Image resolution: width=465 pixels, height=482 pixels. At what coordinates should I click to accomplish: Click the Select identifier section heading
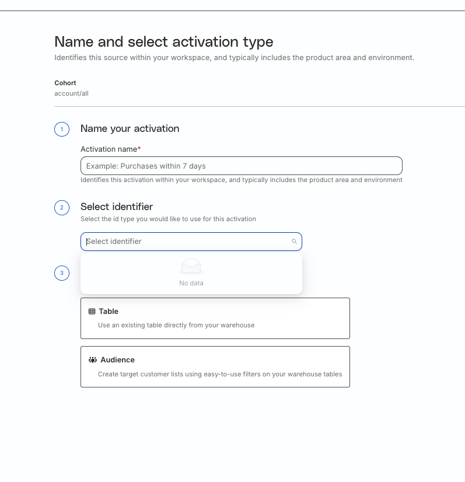[x=117, y=207]
